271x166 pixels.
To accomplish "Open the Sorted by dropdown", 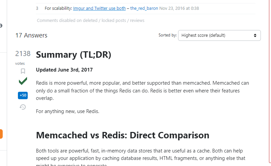I will (x=219, y=35).
